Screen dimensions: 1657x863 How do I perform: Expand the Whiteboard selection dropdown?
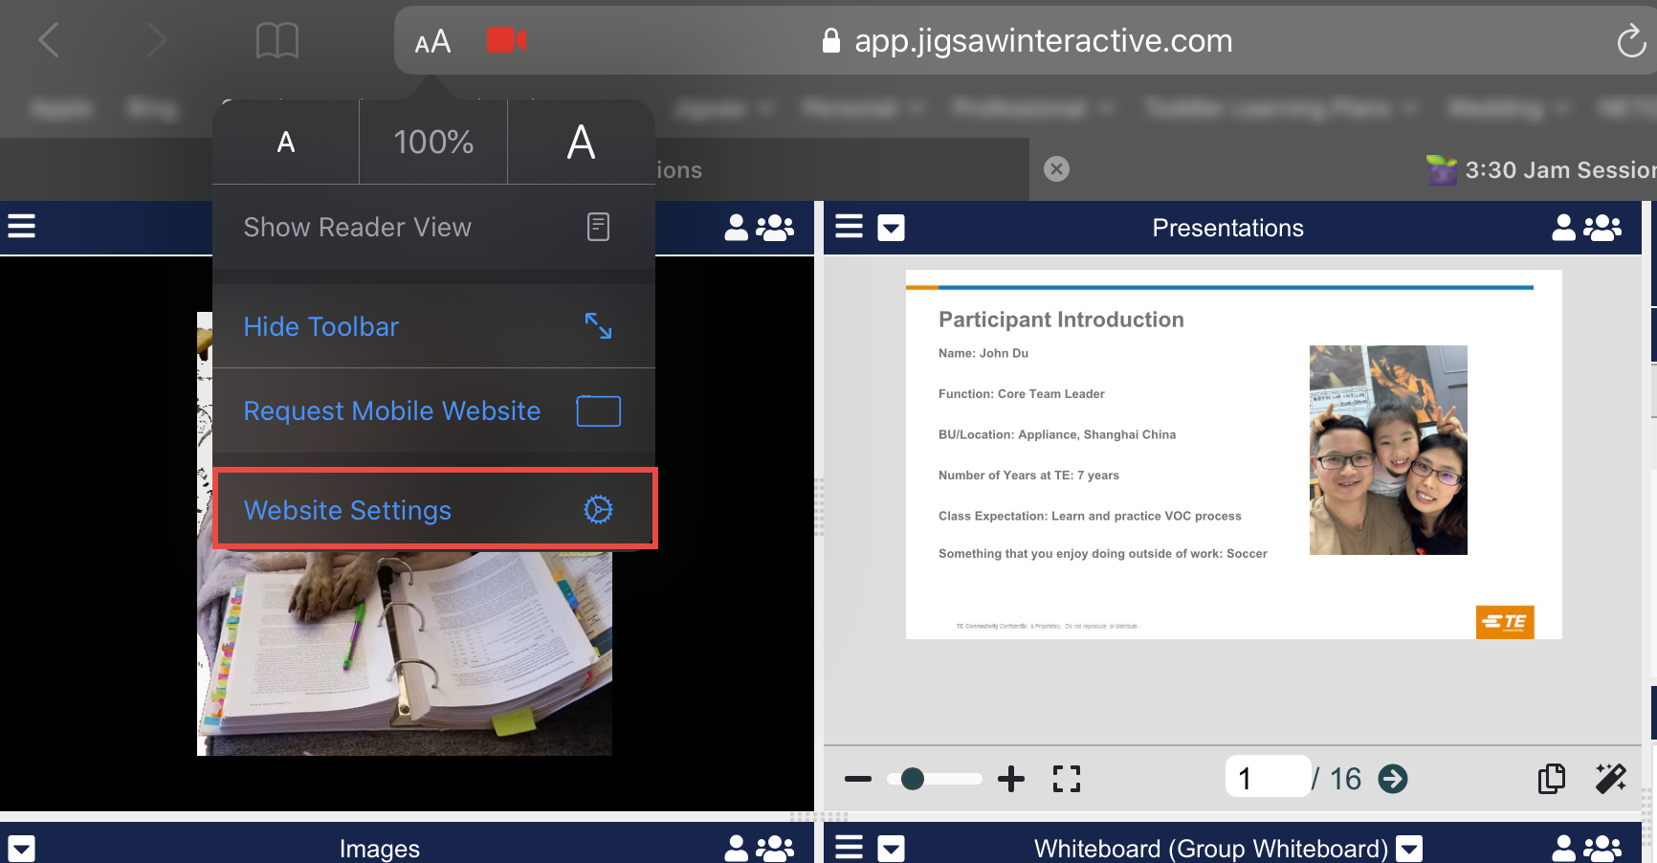1408,849
